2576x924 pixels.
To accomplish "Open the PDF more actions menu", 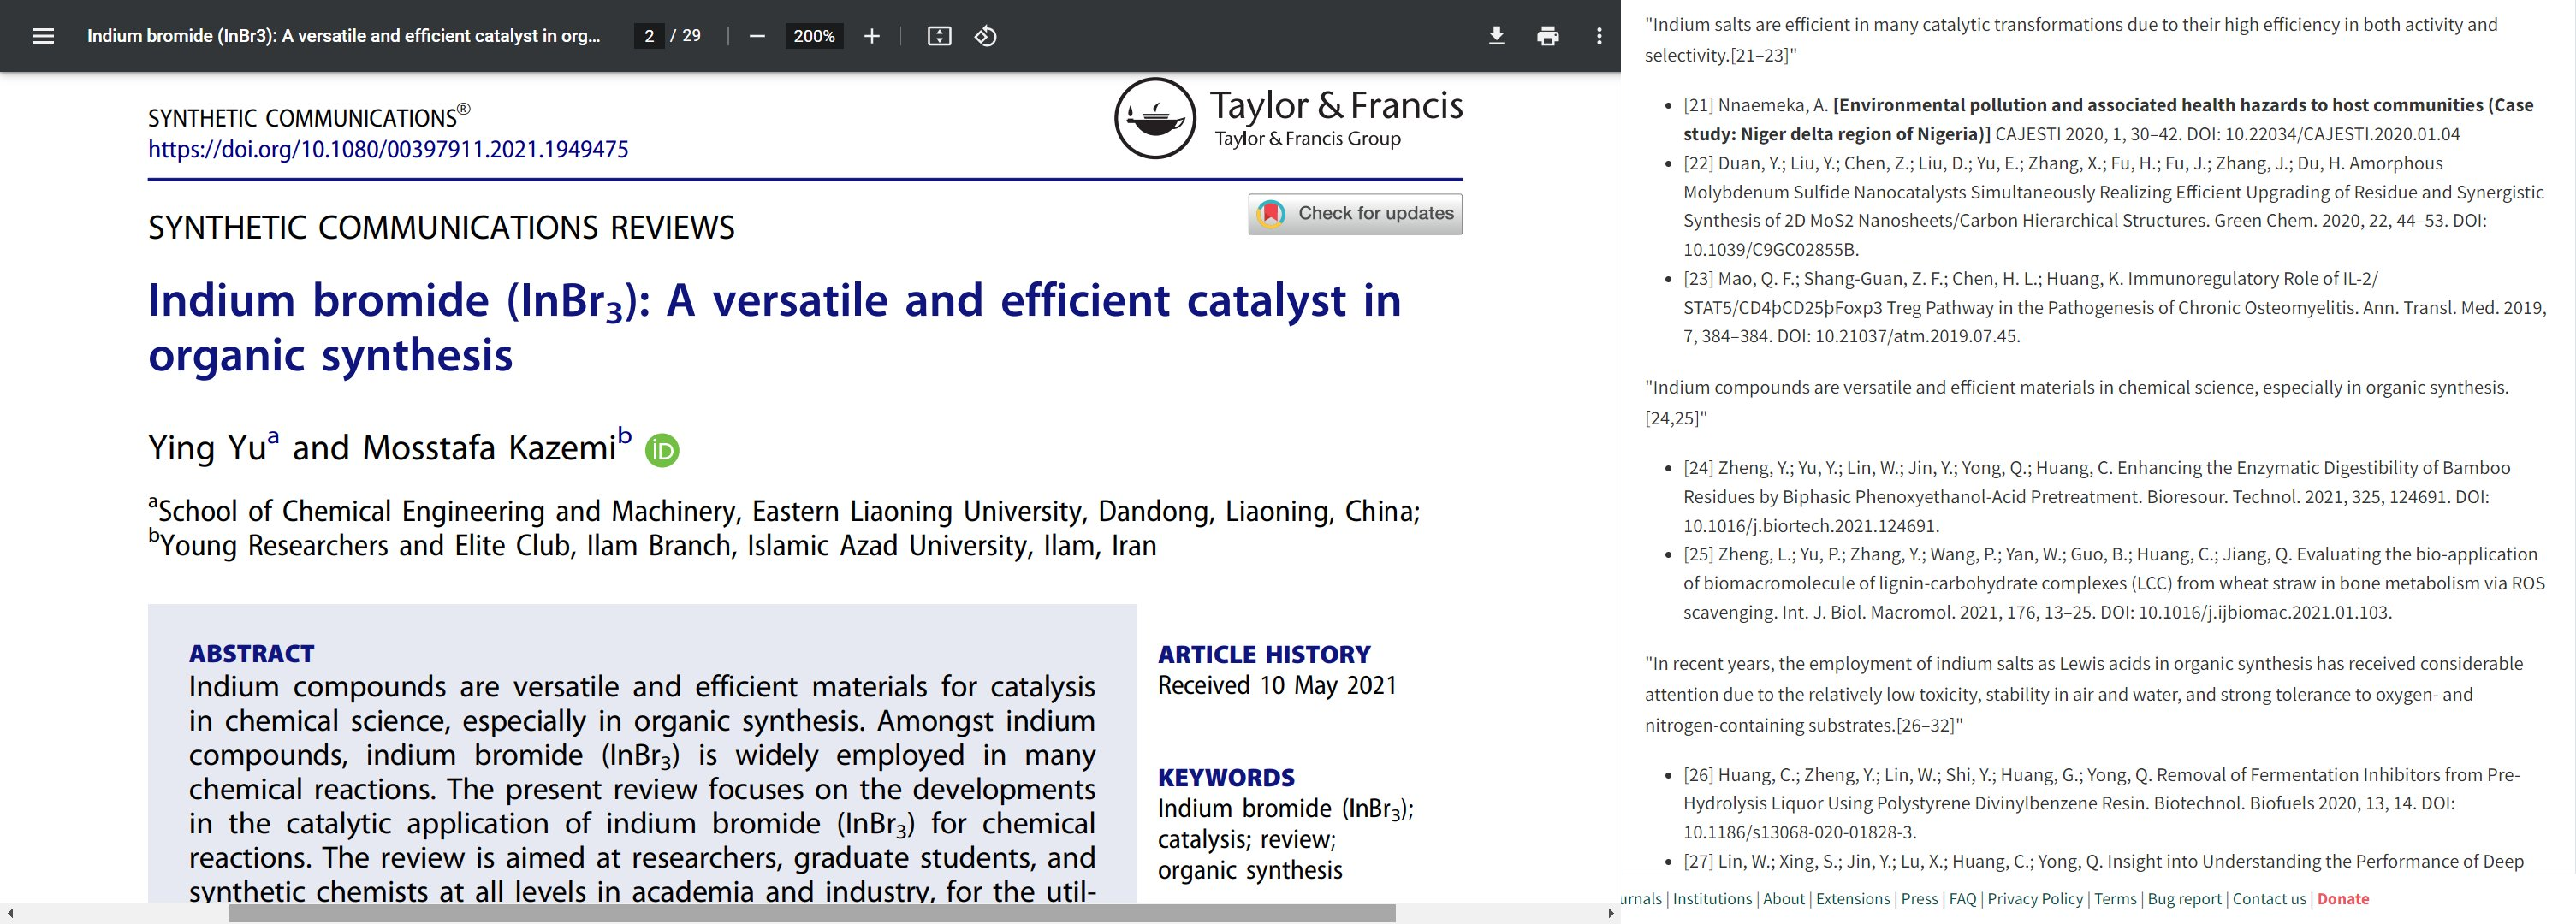I will click(1598, 36).
